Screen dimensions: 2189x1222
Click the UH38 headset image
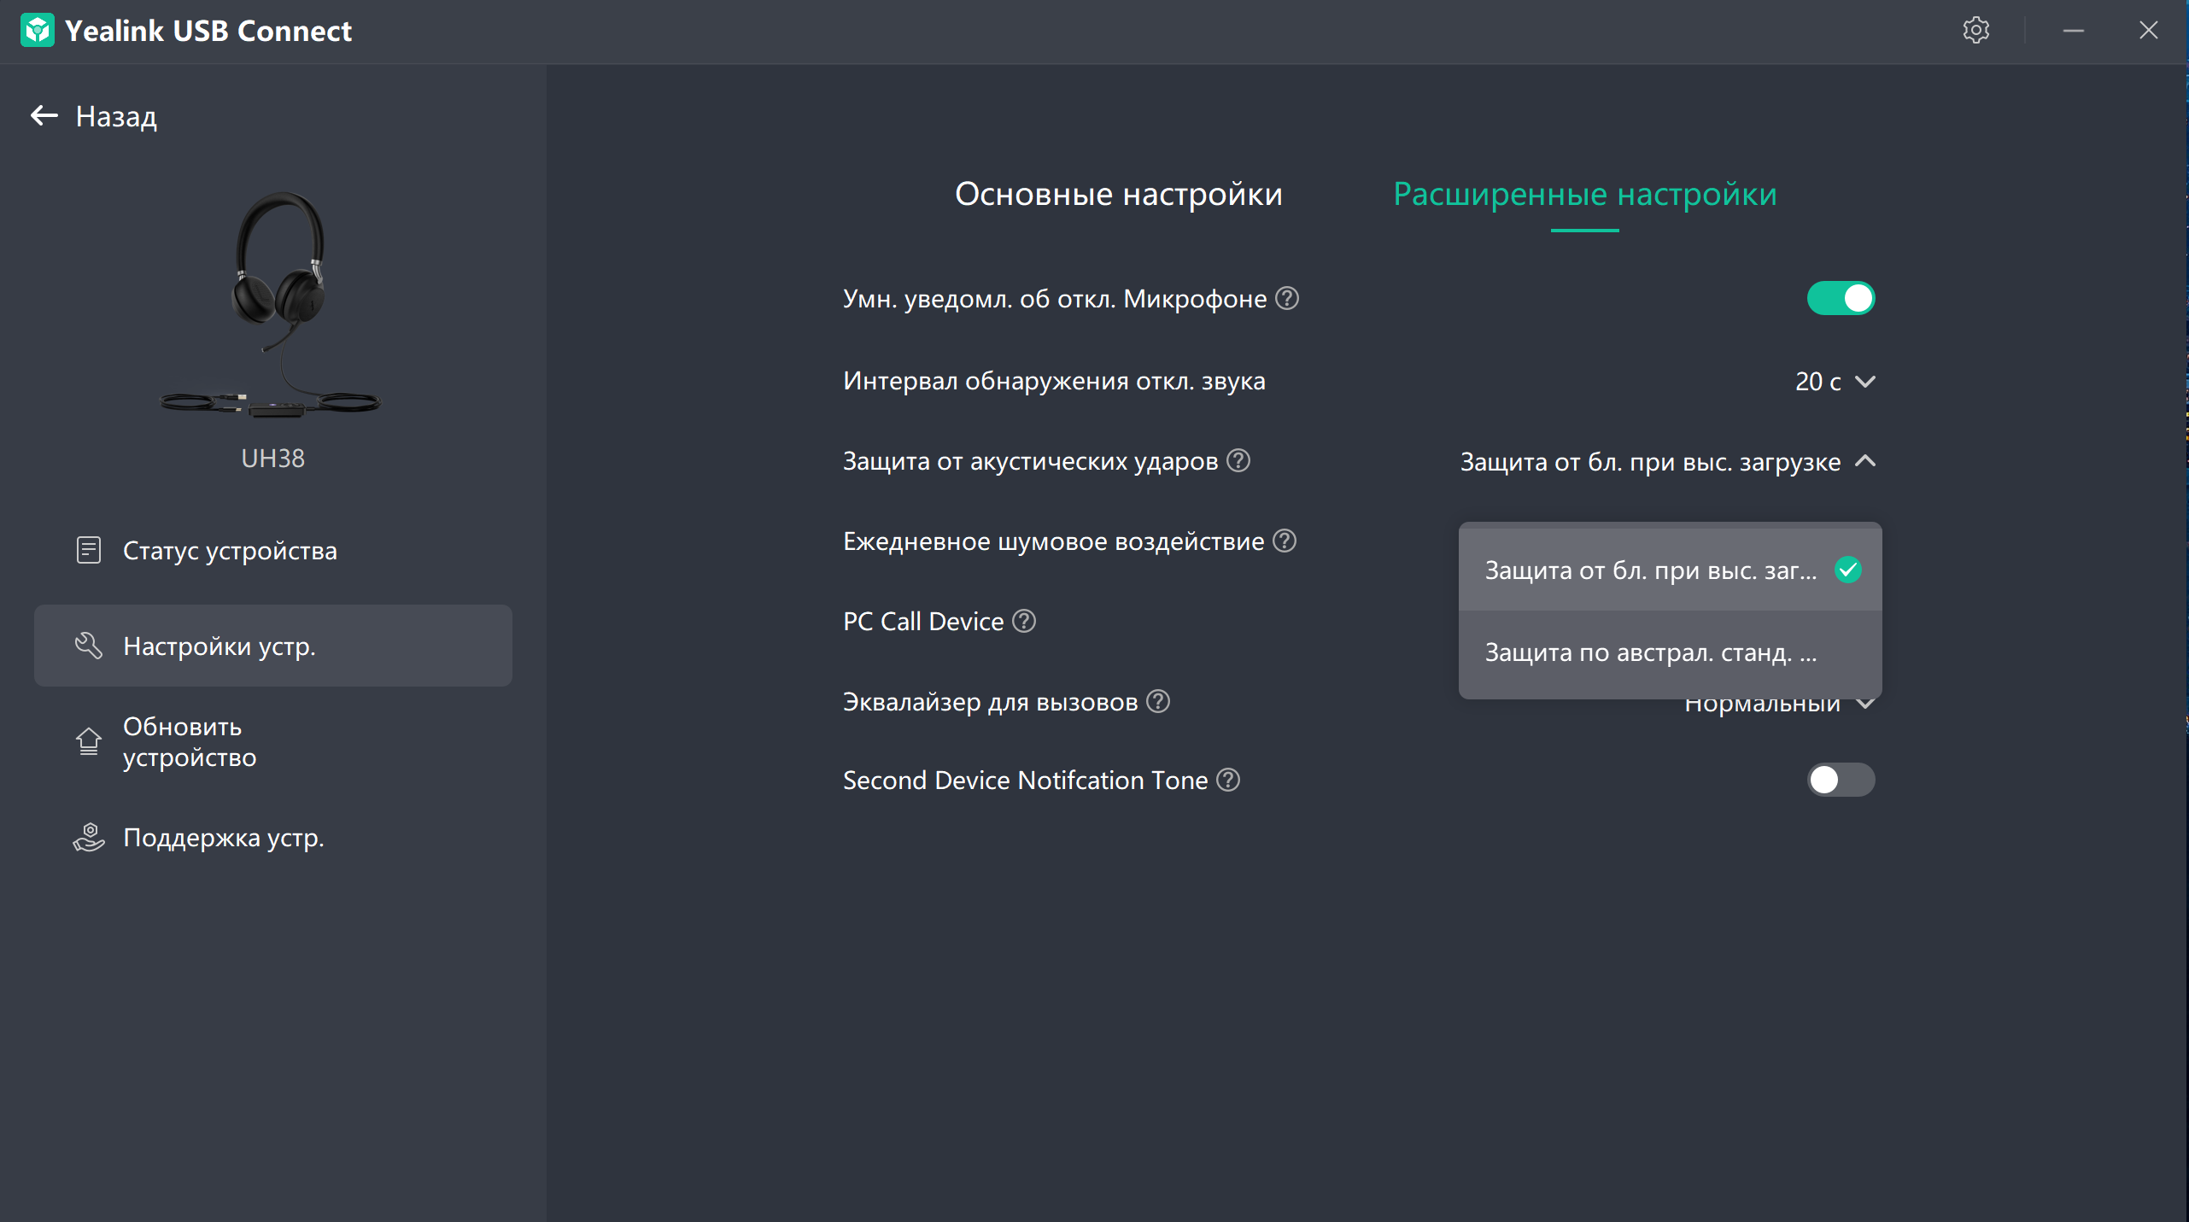272,305
